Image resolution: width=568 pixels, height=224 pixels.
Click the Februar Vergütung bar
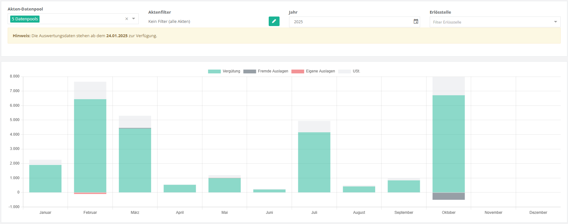click(90, 146)
